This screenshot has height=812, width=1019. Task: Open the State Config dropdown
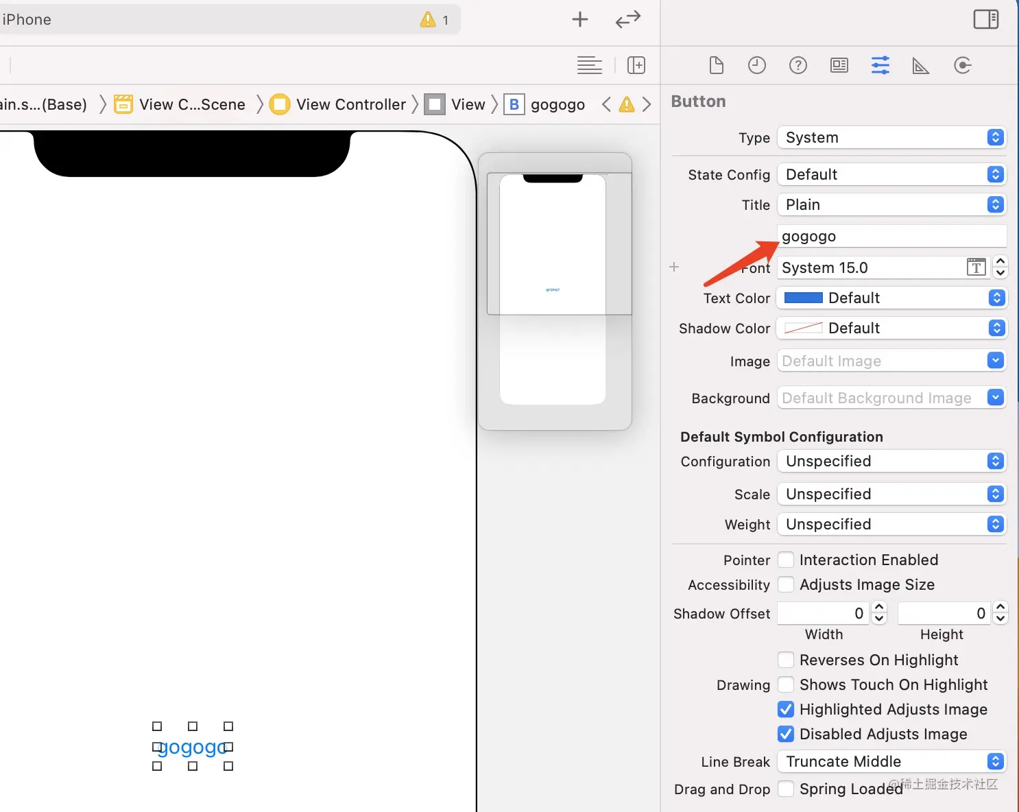891,174
